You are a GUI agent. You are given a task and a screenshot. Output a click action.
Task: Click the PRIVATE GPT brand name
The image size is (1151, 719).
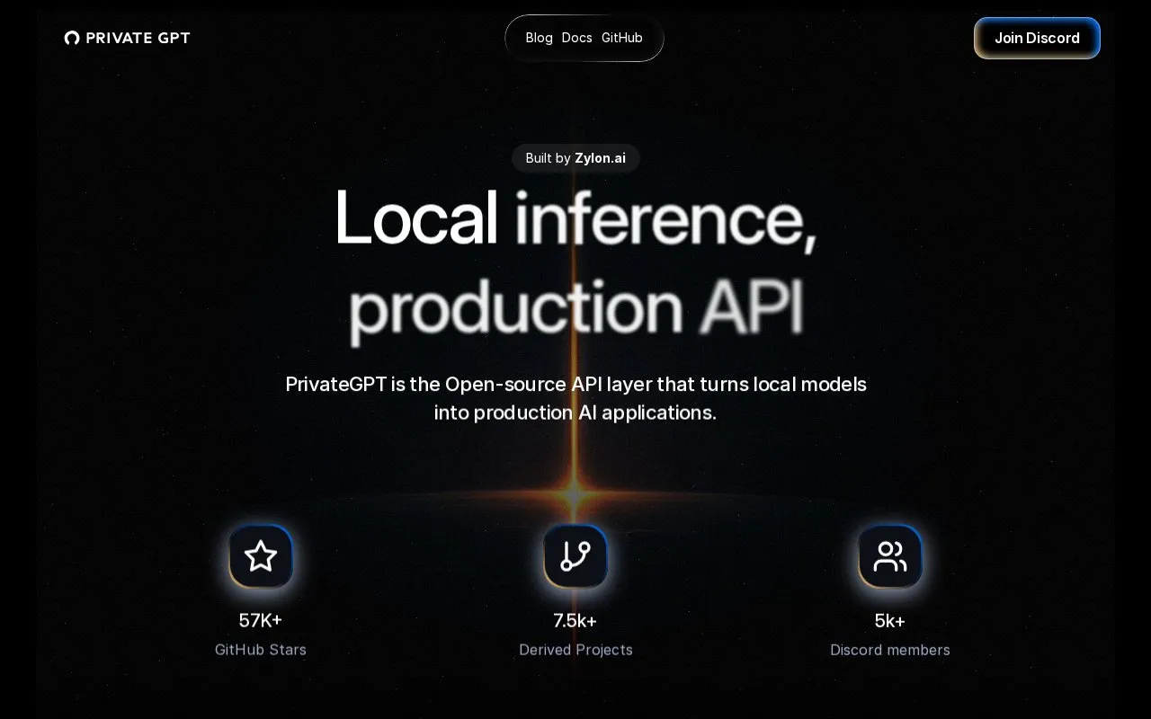pos(138,38)
